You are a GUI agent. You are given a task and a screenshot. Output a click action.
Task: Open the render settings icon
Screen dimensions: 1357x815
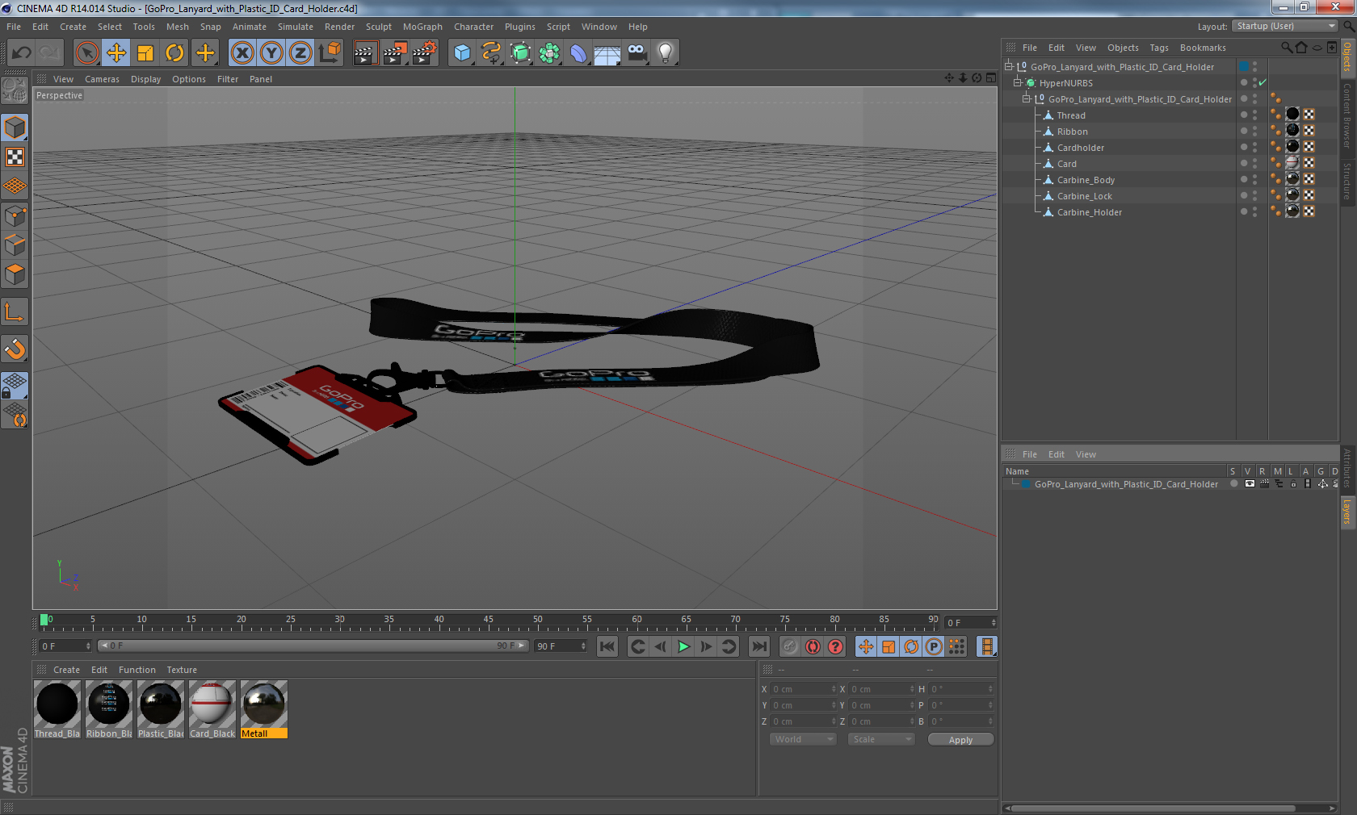[x=424, y=53]
